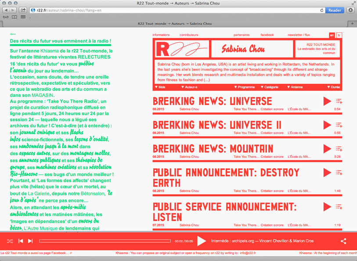Expand the Programme filter
357x261 pixels.
pos(244,87)
